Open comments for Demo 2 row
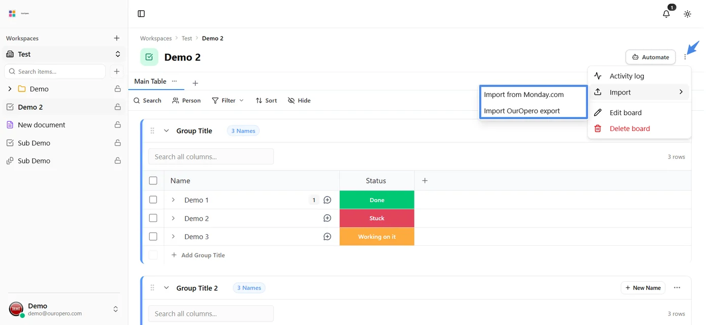 (328, 218)
